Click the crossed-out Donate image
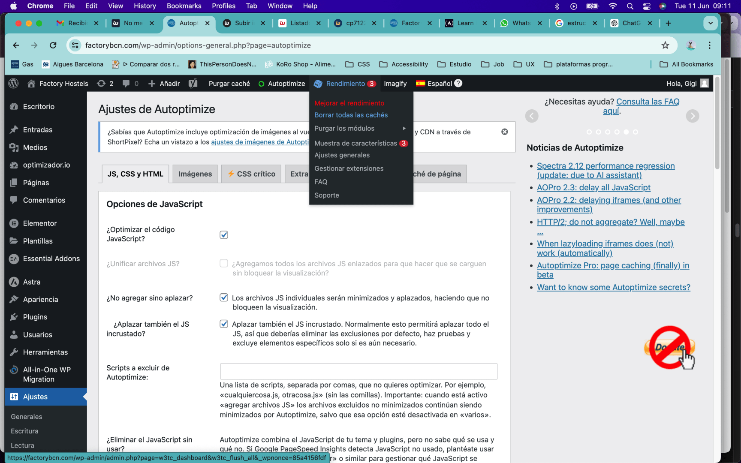 (x=670, y=348)
